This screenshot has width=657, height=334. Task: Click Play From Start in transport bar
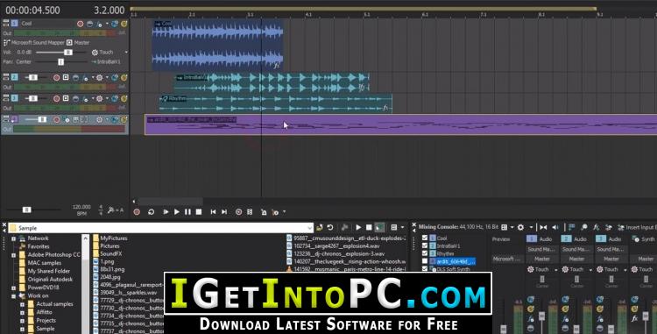166,212
